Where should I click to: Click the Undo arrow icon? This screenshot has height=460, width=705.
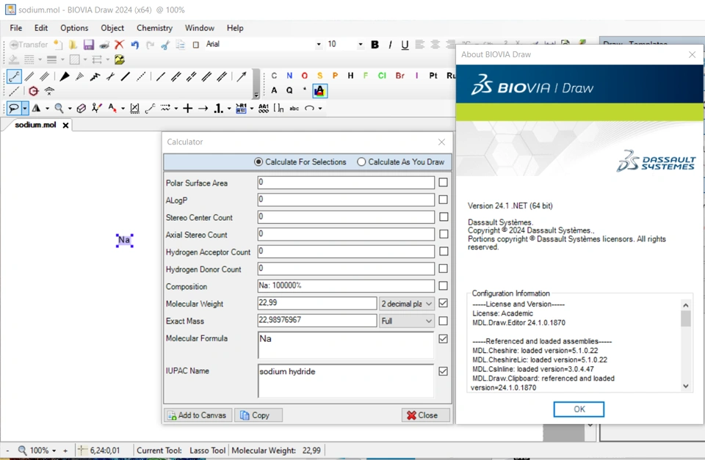click(x=135, y=45)
